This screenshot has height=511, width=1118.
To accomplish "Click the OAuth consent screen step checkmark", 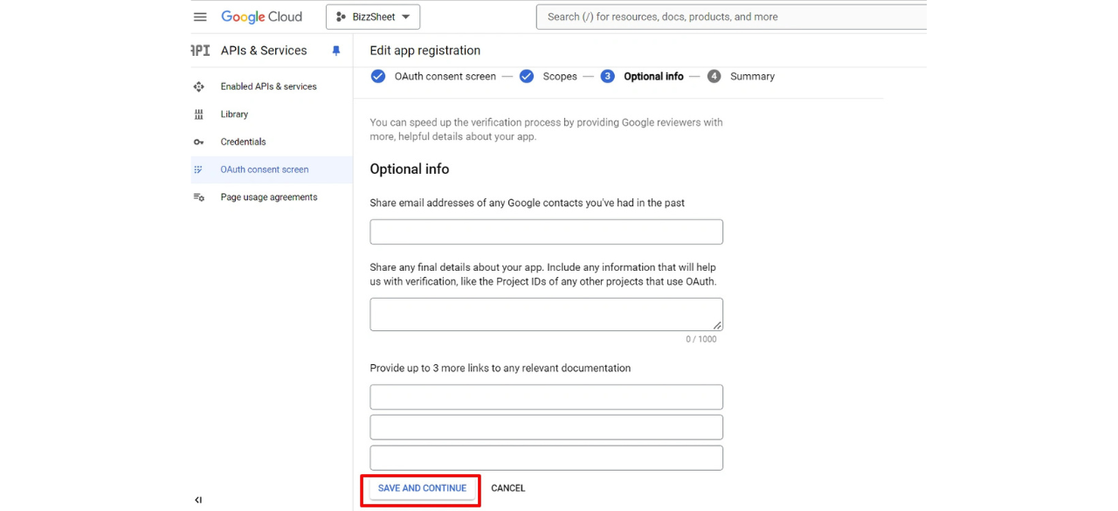I will pos(378,76).
